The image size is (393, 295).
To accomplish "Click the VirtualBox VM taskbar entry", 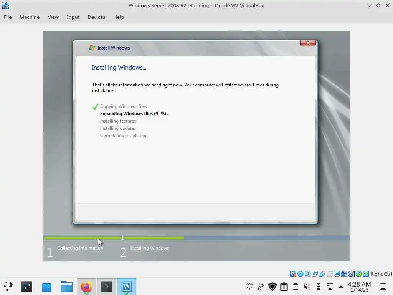I will 127,287.
